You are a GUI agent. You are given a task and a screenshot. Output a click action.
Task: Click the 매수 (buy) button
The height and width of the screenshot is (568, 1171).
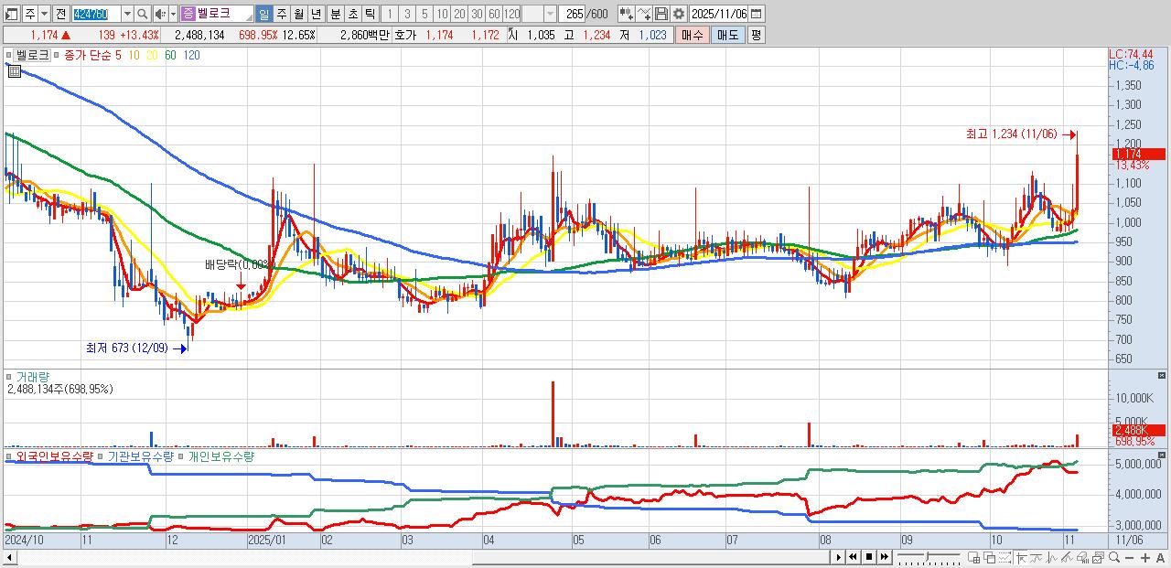click(693, 35)
